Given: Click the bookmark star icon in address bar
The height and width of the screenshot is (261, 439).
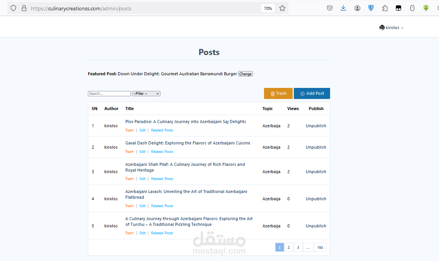Looking at the screenshot, I should 282,8.
